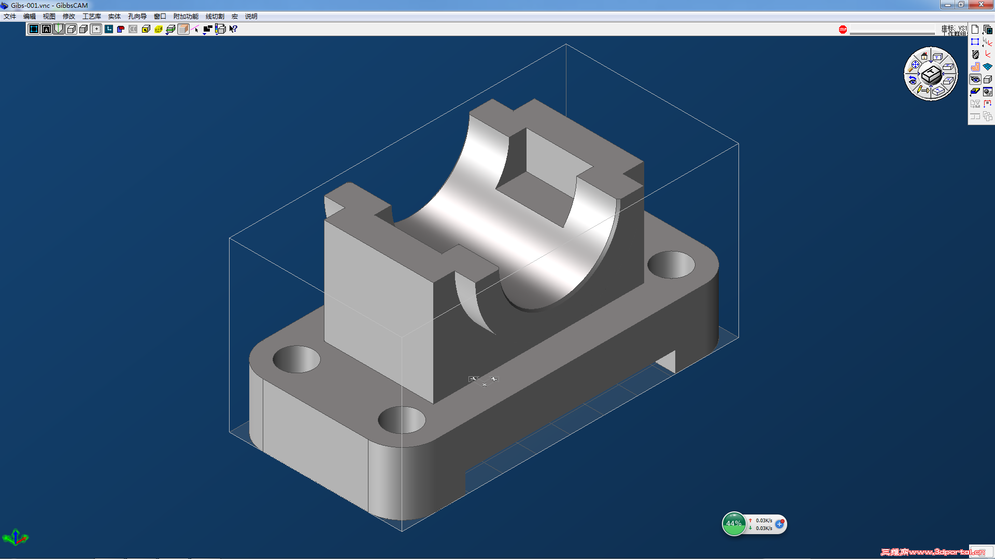This screenshot has height=559, width=995.
Task: Open the 修改 (Modify) menu
Action: (x=69, y=17)
